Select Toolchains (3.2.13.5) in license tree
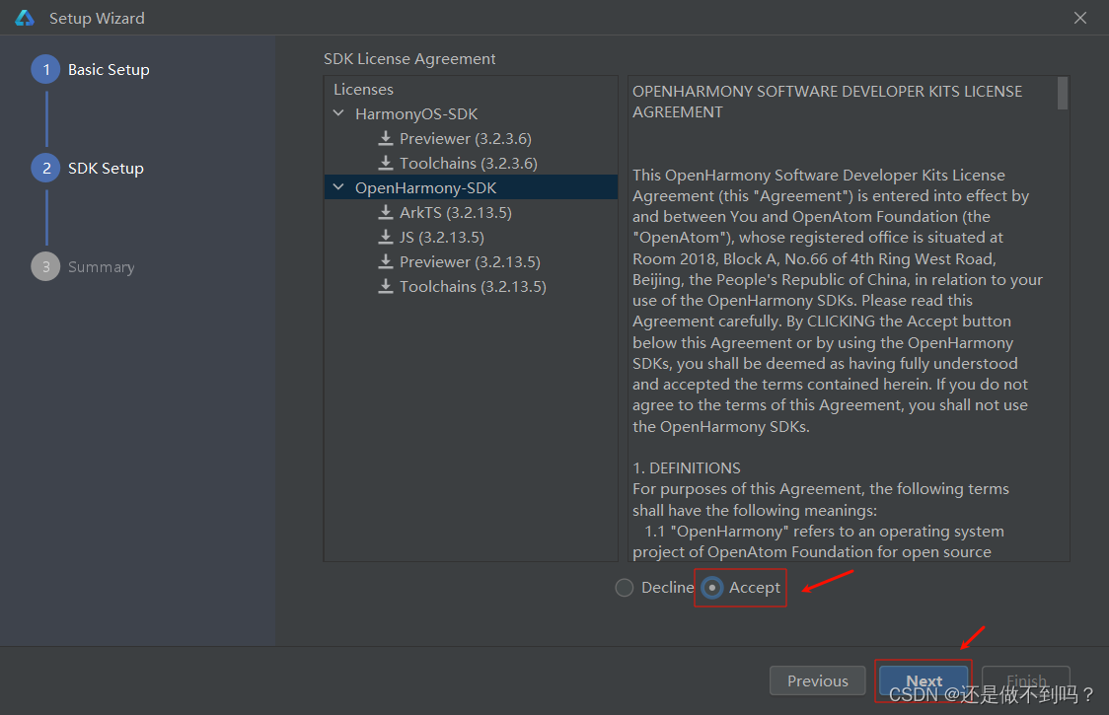 click(x=473, y=287)
